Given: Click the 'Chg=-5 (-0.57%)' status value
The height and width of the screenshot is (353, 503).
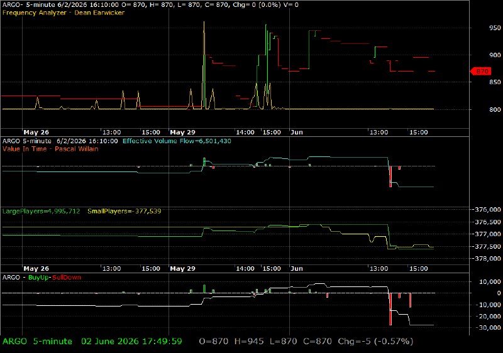Looking at the screenshot, I should coord(375,342).
